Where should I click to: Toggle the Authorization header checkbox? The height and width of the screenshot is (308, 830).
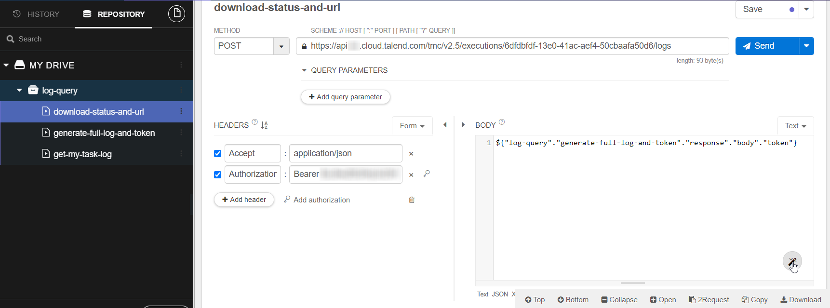[217, 174]
